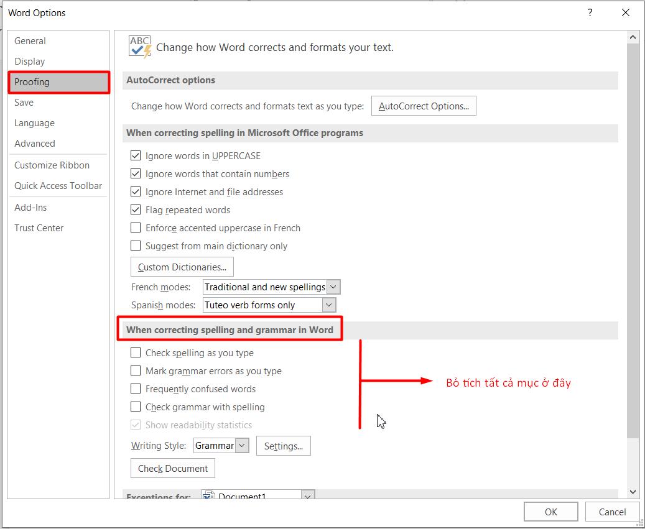Switch to the Trust Center section

click(x=39, y=228)
